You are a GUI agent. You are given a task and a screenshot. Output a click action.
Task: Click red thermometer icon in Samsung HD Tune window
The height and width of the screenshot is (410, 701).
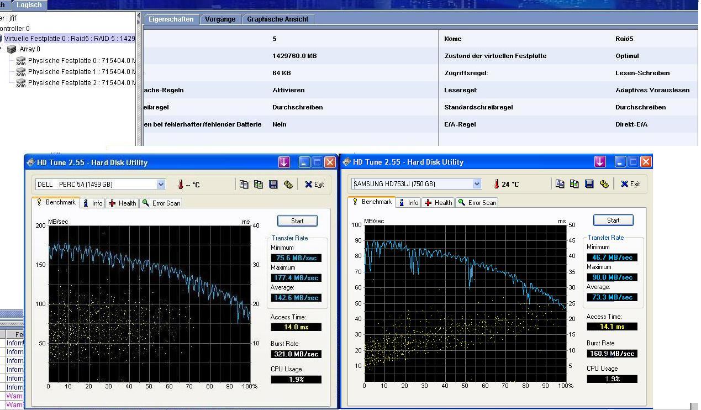coord(496,184)
